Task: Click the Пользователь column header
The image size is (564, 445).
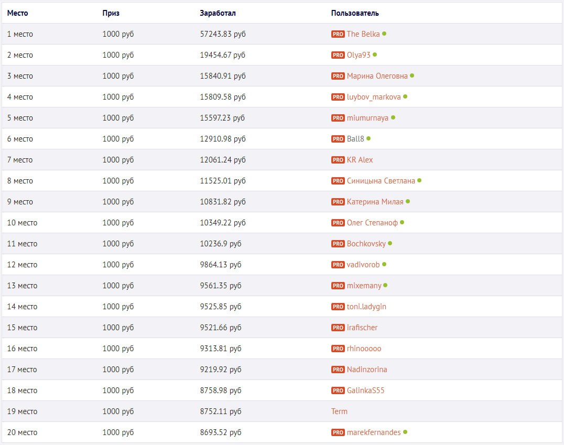Action: [x=355, y=13]
